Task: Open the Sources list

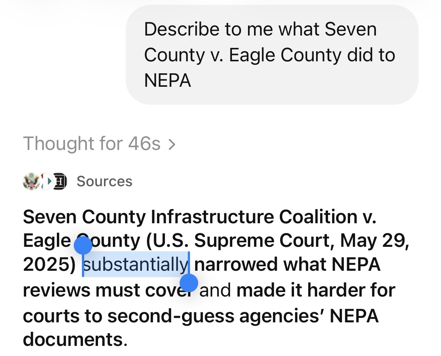Action: 104,181
